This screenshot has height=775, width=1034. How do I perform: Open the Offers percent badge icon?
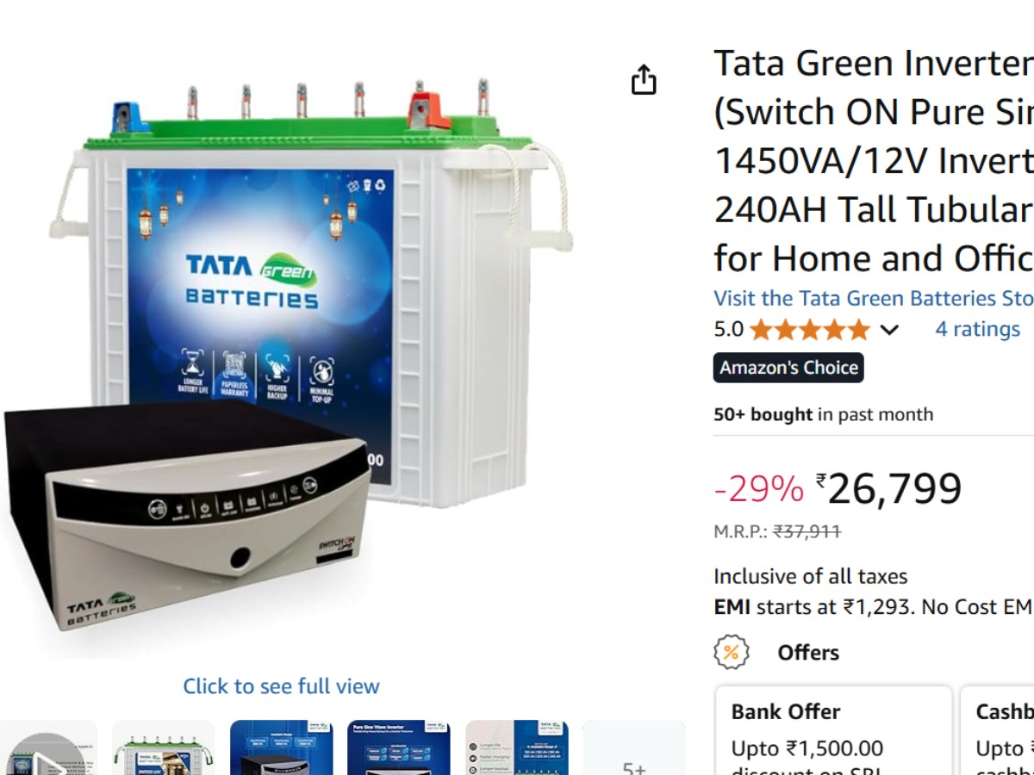click(732, 653)
